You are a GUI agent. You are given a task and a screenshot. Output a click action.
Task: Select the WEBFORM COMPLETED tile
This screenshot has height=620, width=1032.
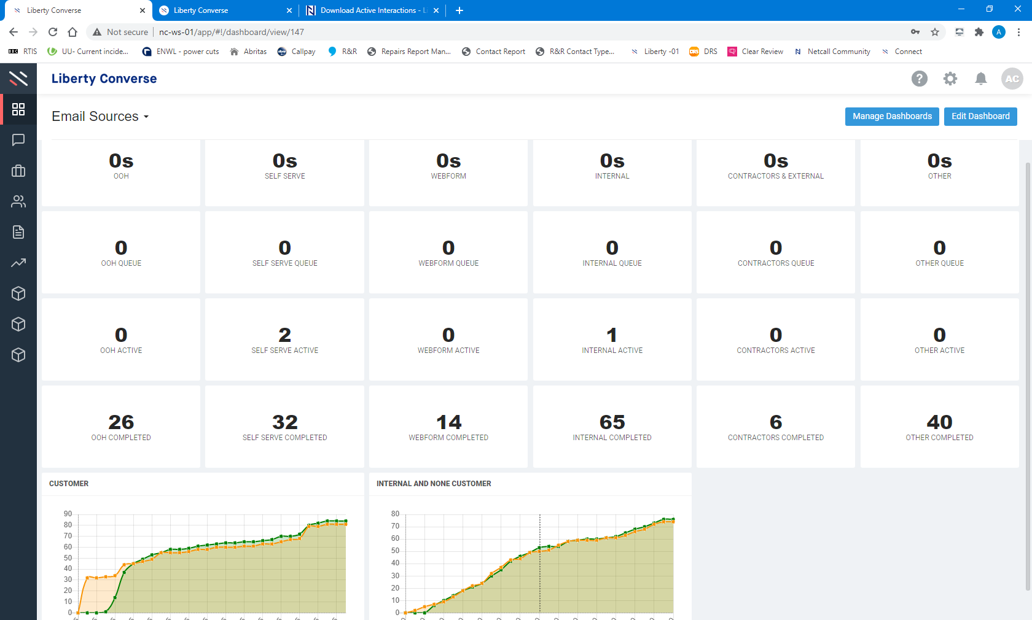448,427
